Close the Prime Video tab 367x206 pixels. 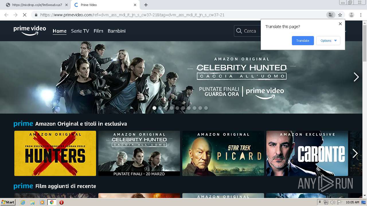click(x=135, y=5)
